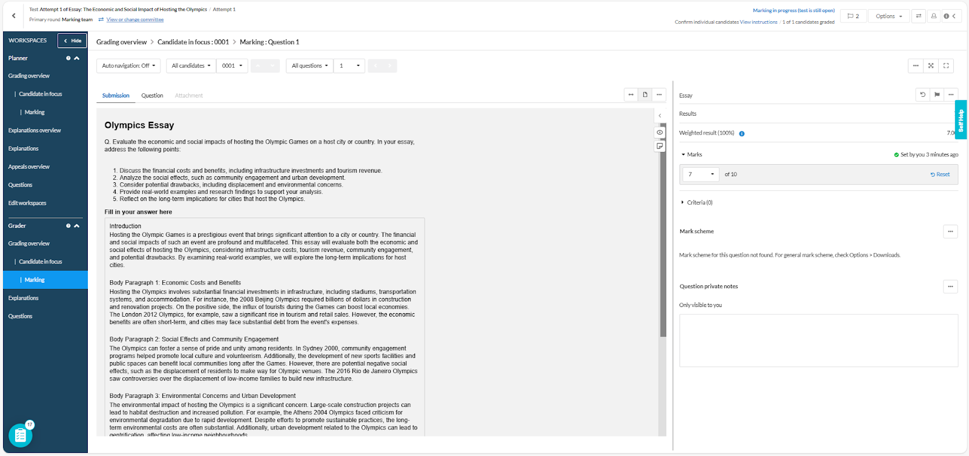Open the flagged items button showing 2
Screen dimensions: 969x456
pyautogui.click(x=853, y=16)
